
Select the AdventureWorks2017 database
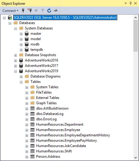[x=41, y=66]
